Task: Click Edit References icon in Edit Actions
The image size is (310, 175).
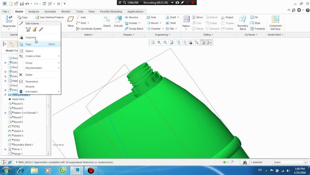Action: pos(41,30)
